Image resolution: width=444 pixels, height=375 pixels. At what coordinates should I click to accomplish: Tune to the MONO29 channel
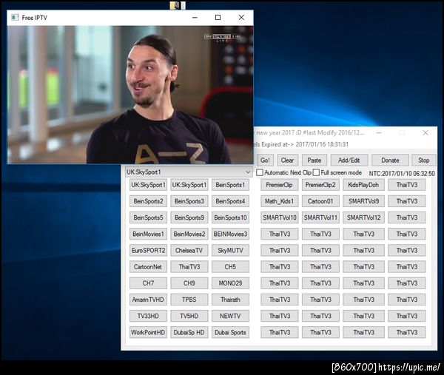pos(230,283)
